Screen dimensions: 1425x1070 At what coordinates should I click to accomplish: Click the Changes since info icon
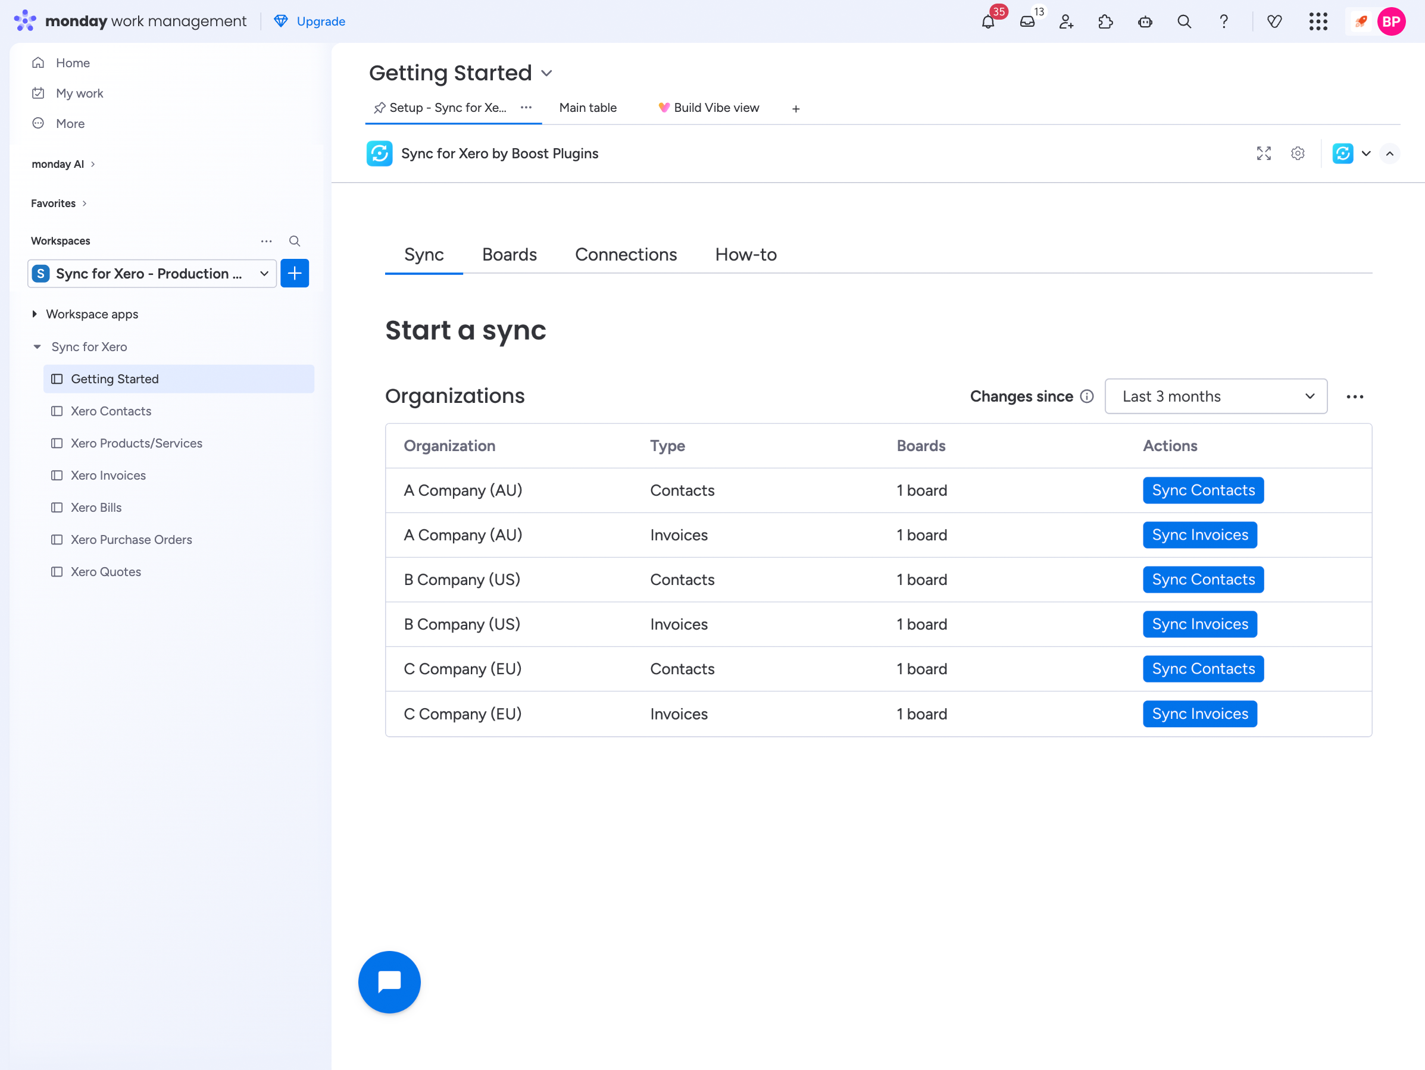click(x=1087, y=396)
